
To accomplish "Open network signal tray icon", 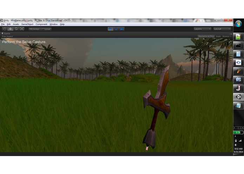I will click(x=240, y=141).
